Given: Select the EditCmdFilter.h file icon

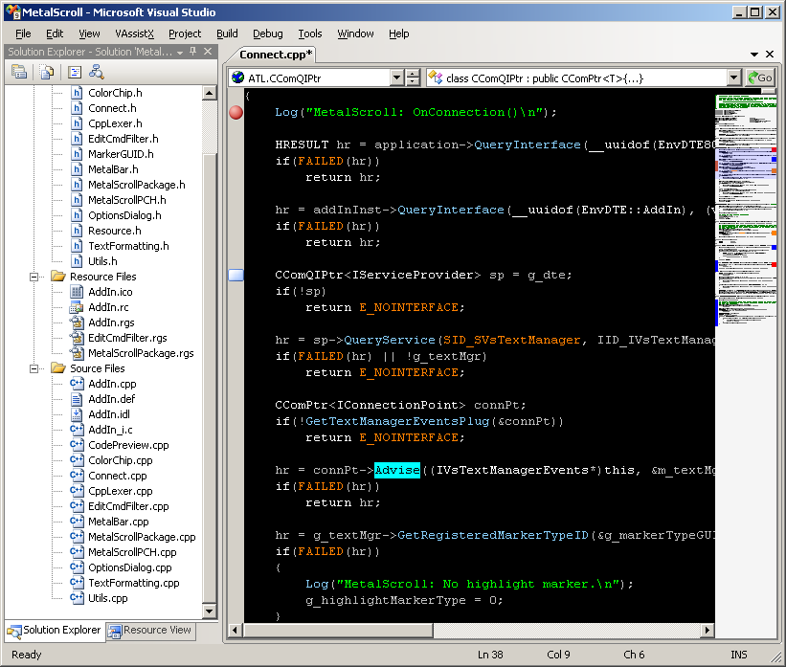Looking at the screenshot, I should click(77, 139).
